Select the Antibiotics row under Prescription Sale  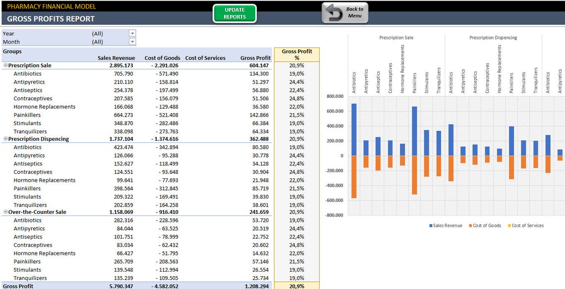28,74
